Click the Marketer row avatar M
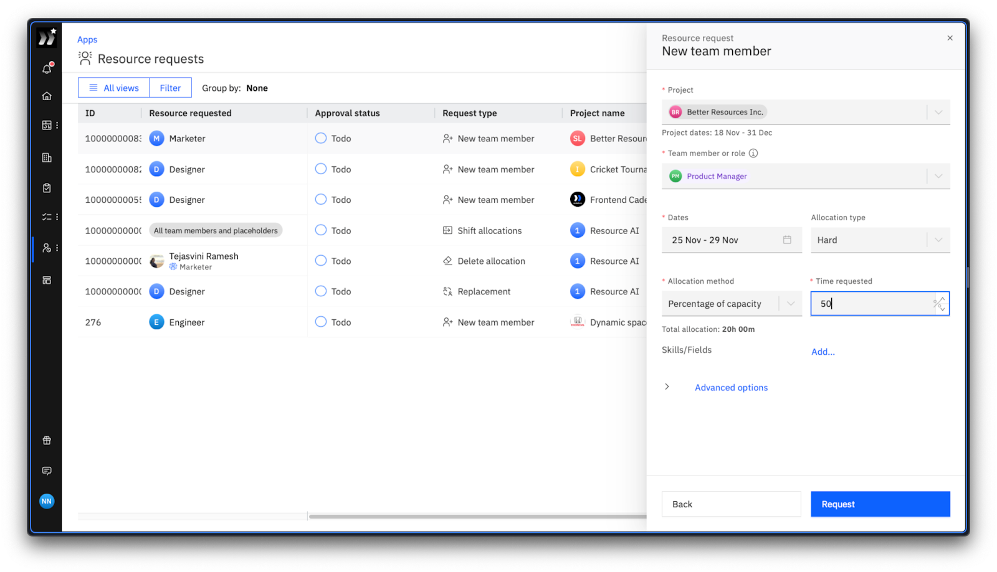 click(x=156, y=138)
